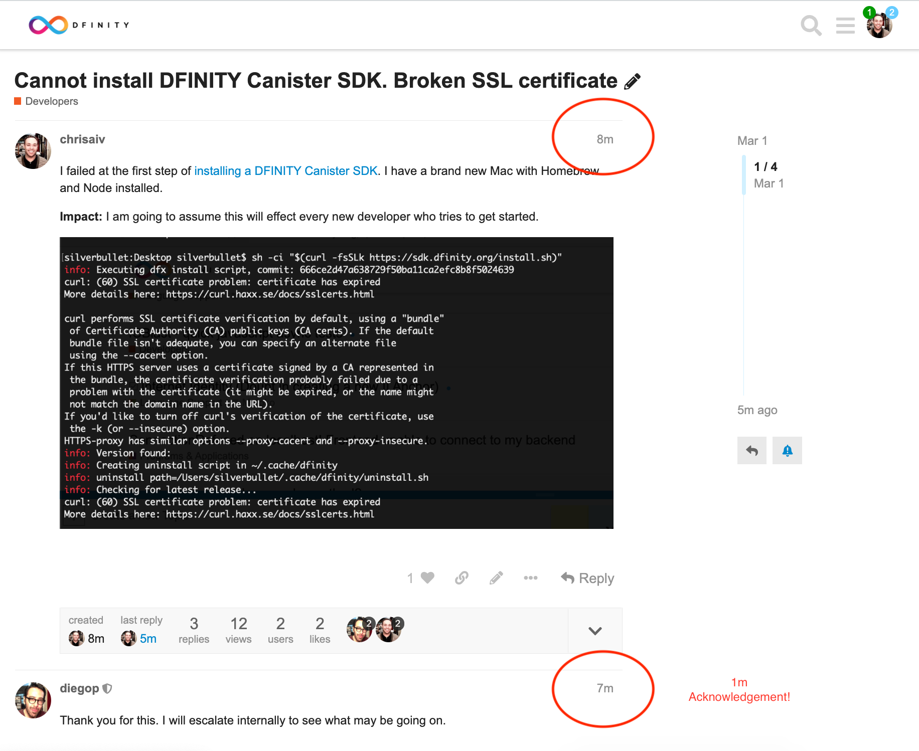
Task: Copy the post link using the link icon
Action: coord(461,578)
